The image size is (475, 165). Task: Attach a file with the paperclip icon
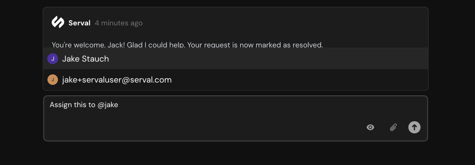pos(393,127)
